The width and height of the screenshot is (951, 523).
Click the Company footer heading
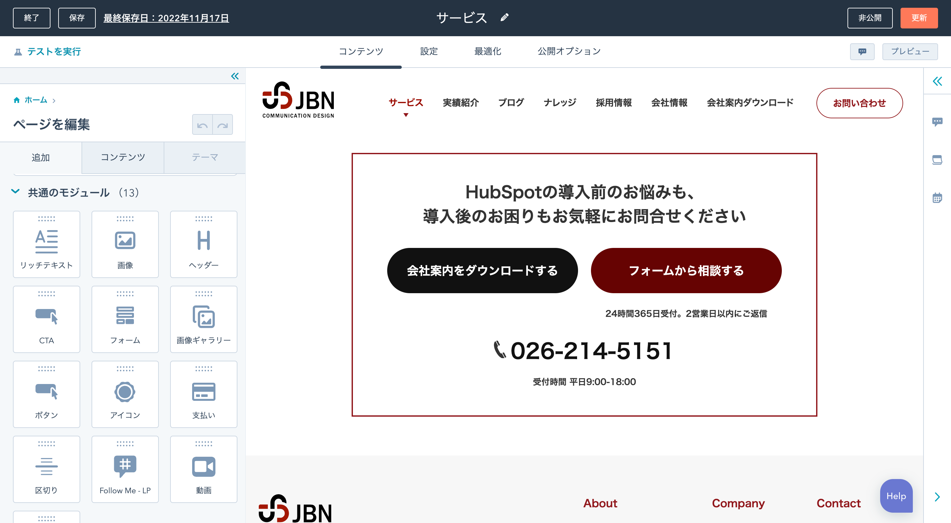(x=738, y=503)
